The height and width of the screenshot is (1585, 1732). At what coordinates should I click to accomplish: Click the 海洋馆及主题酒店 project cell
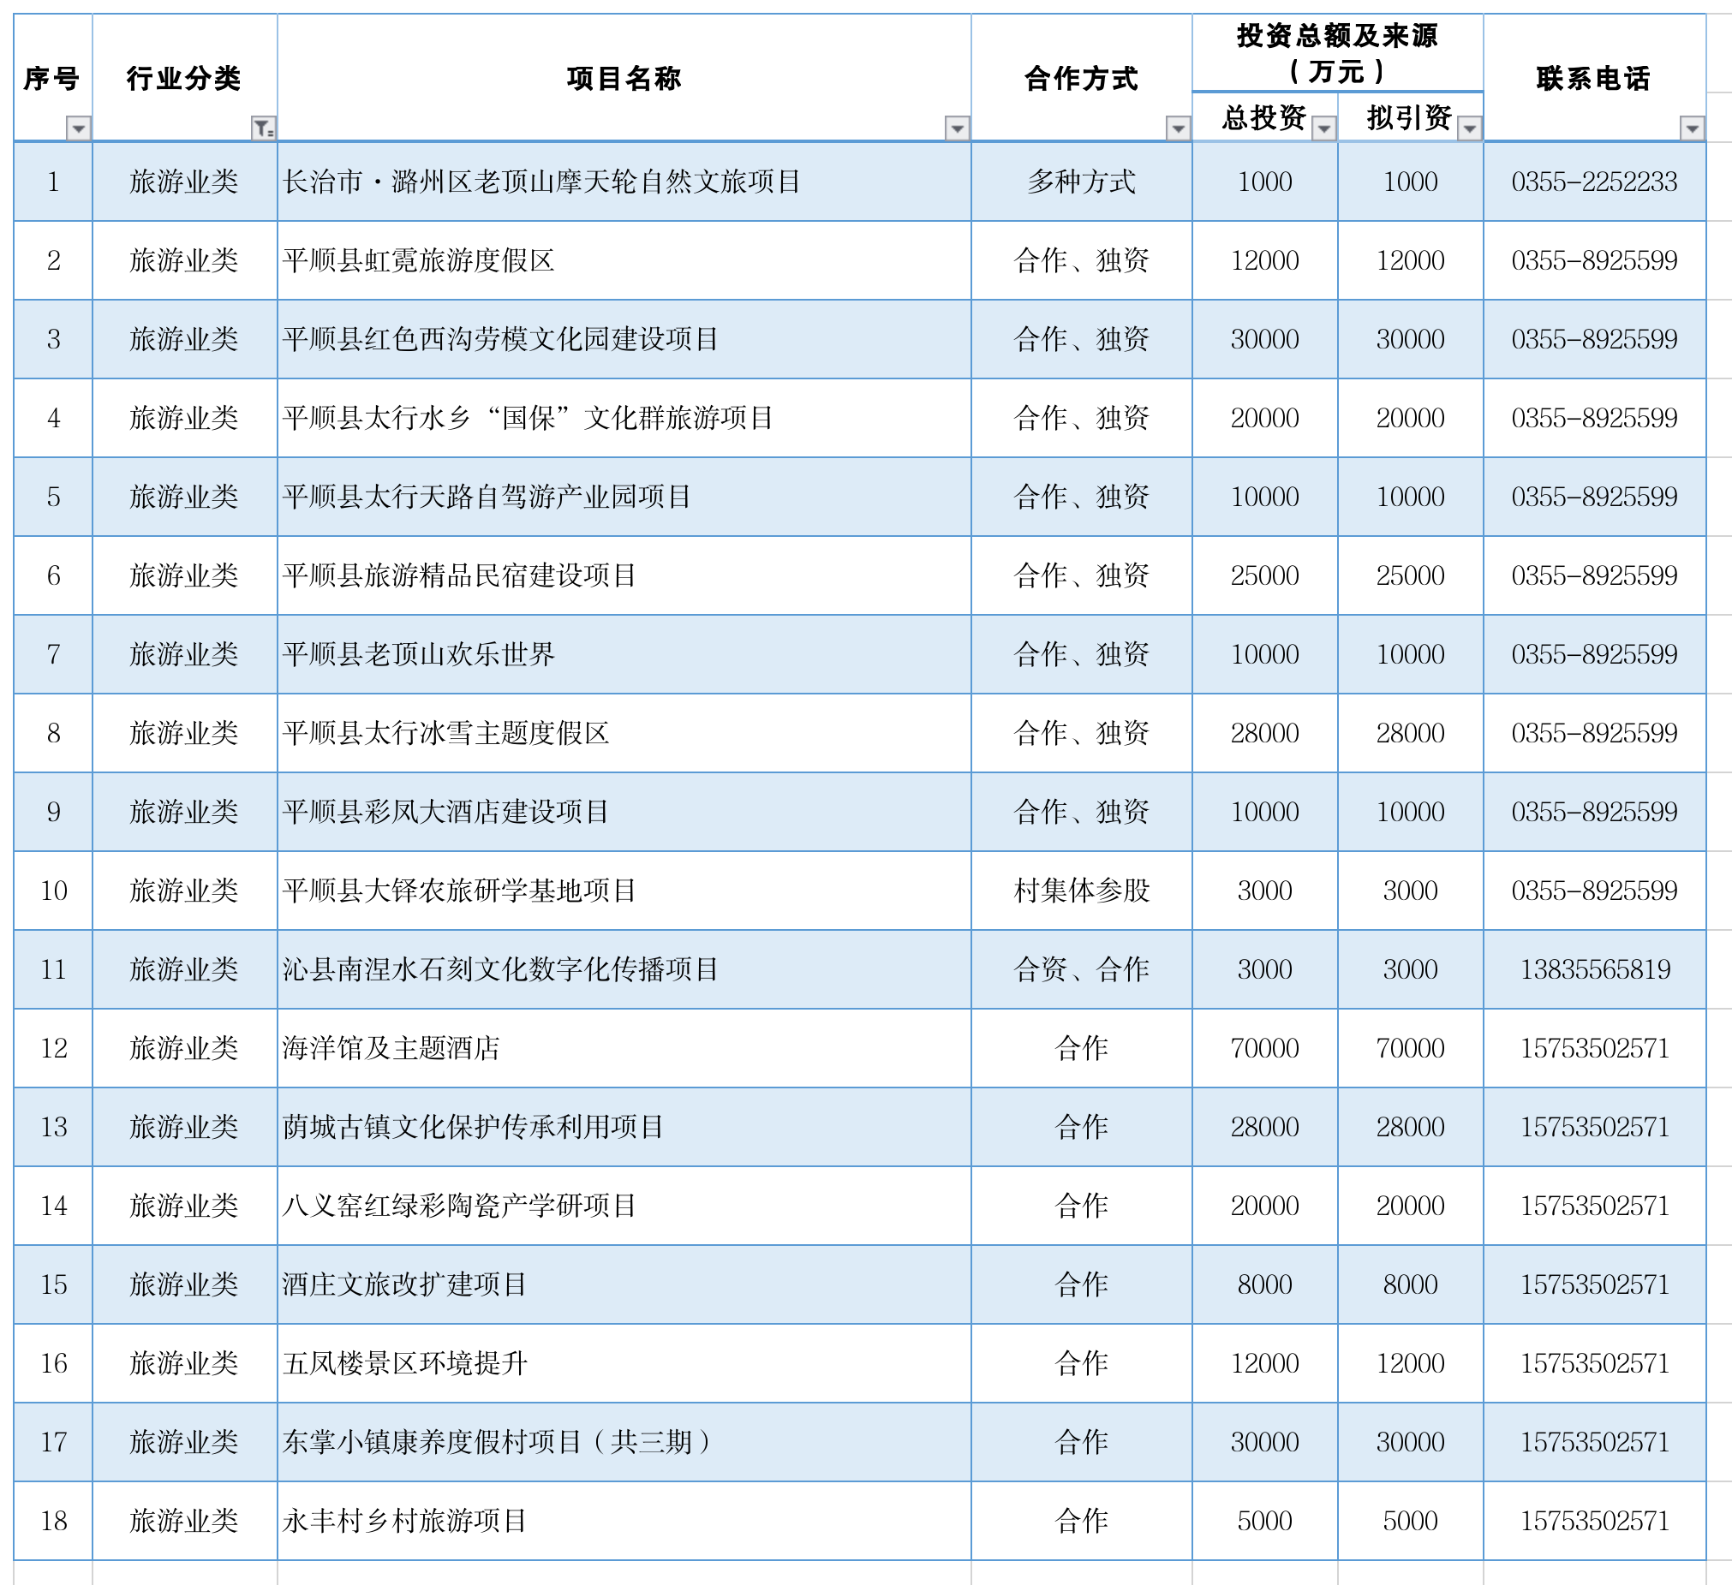(x=391, y=1047)
